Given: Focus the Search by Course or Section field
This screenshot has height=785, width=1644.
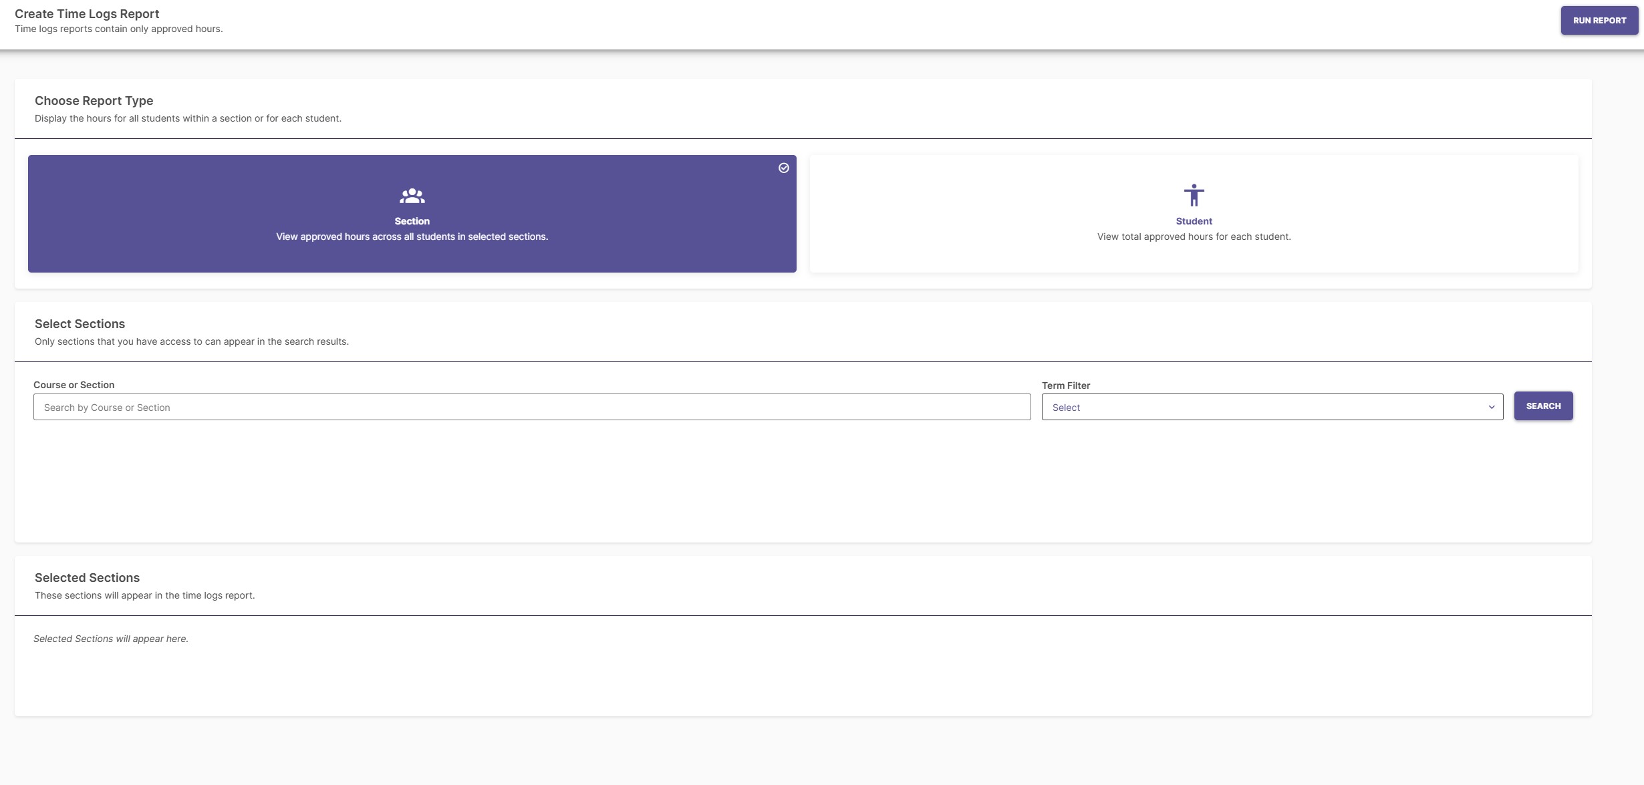Looking at the screenshot, I should (x=531, y=408).
